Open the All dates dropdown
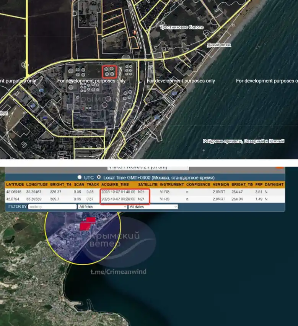This screenshot has height=326, width=298. [153, 207]
